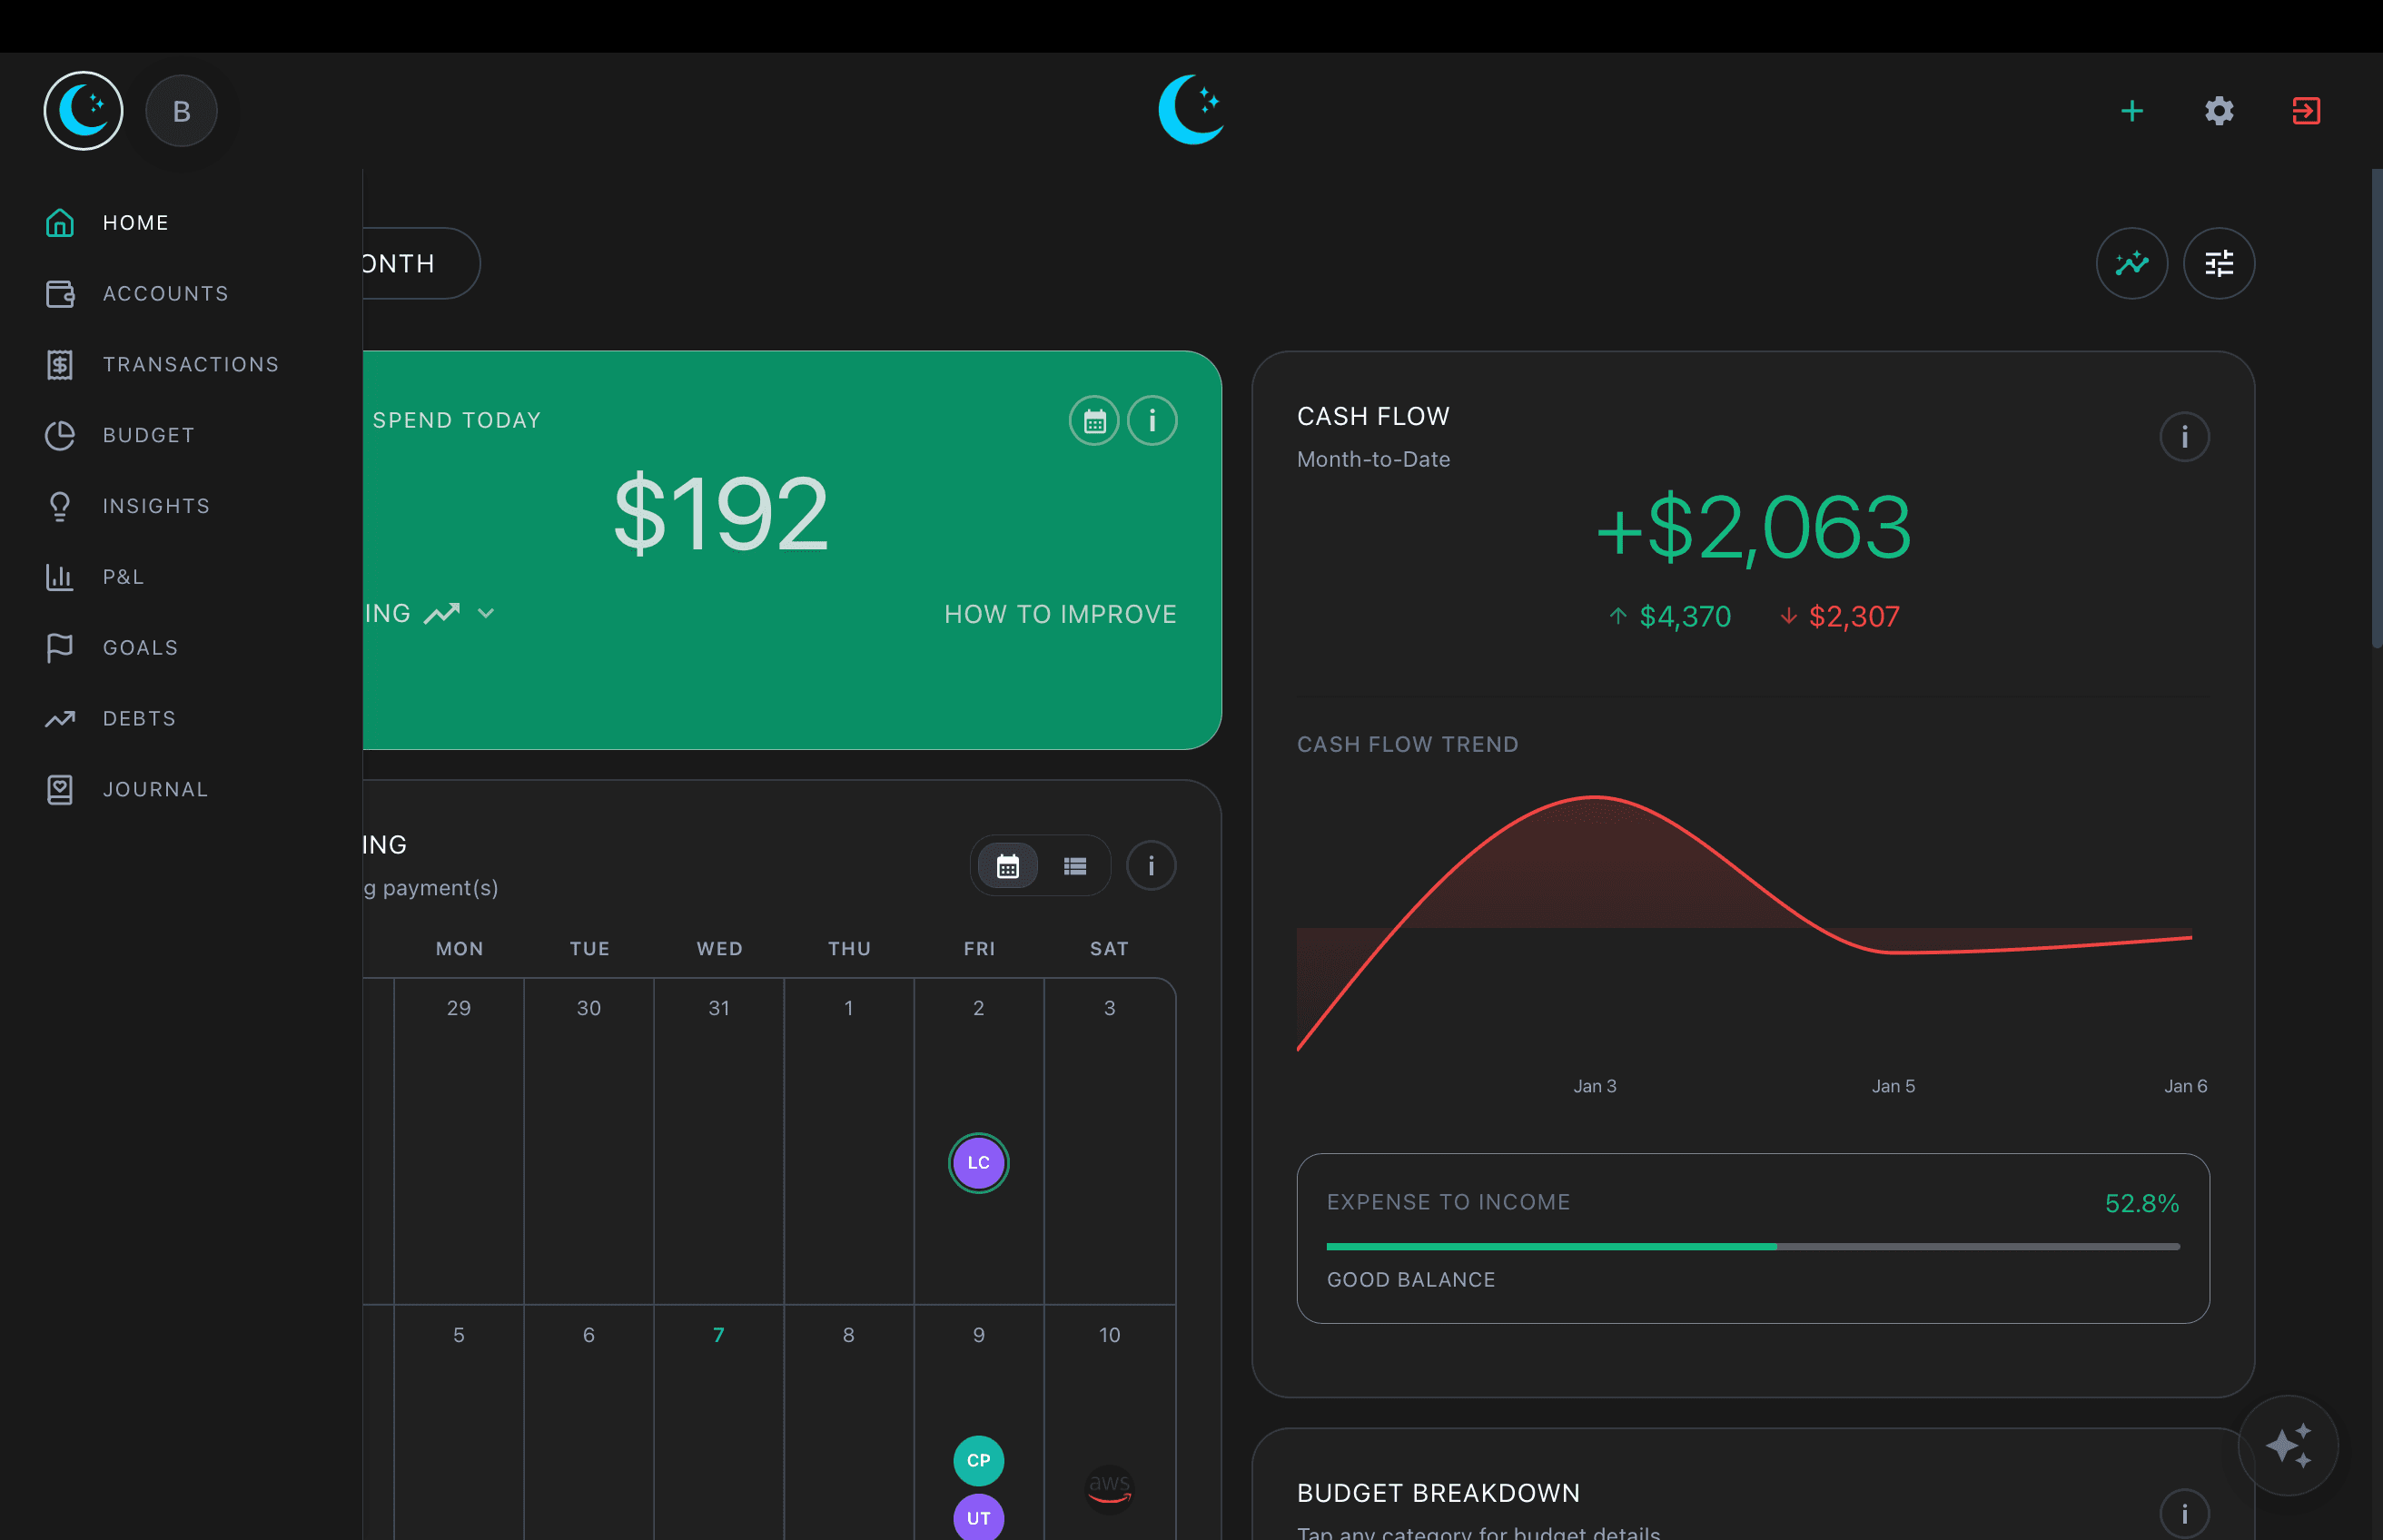Click the expense-to-income progress bar
The width and height of the screenshot is (2383, 1540).
point(1752,1246)
